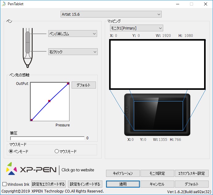Open the モニタ1[Primary] monitor dropdown
This screenshot has width=213, height=195.
[x=136, y=28]
